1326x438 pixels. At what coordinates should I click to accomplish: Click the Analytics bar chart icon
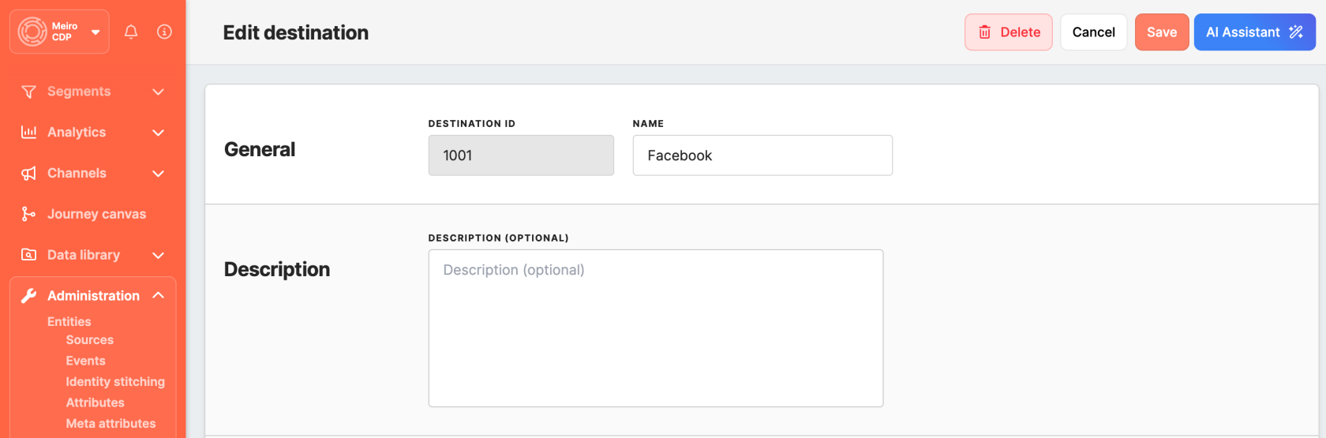point(29,132)
